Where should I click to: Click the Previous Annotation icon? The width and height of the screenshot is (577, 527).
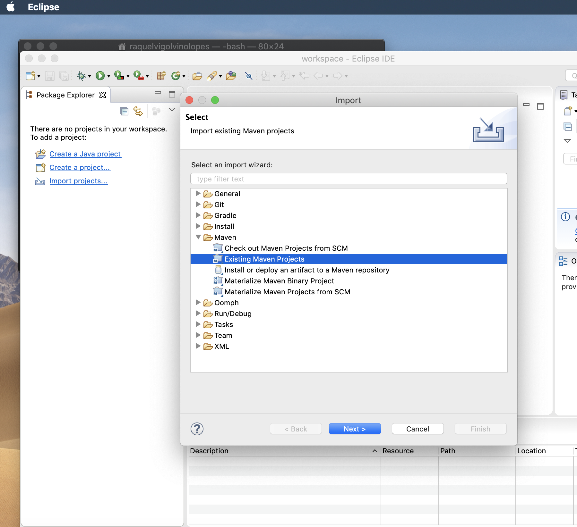click(x=285, y=76)
